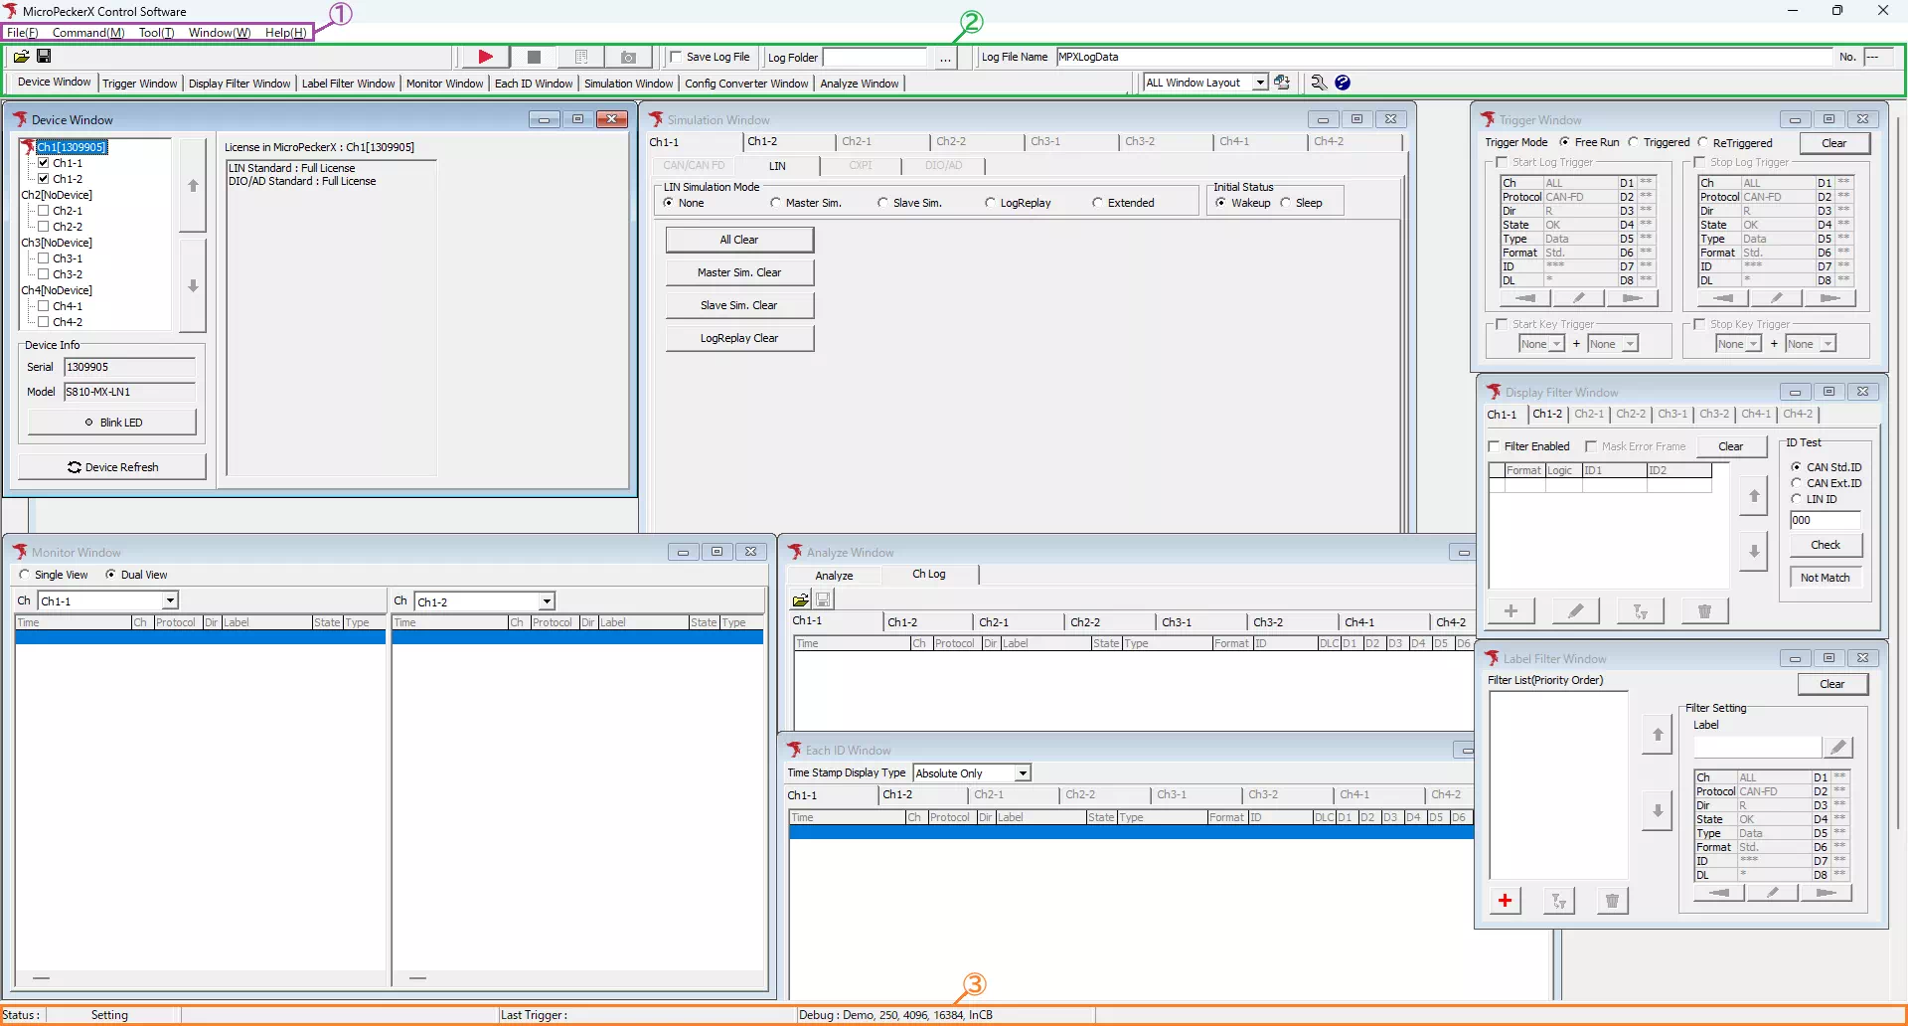Change Time Stamp Display Type from Absolute Only
The height and width of the screenshot is (1026, 1908).
[1023, 772]
